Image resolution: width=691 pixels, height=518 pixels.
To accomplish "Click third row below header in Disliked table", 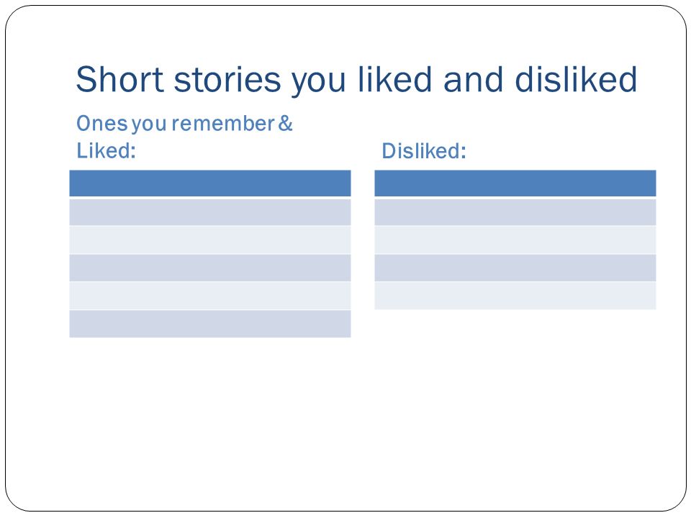I will [515, 268].
